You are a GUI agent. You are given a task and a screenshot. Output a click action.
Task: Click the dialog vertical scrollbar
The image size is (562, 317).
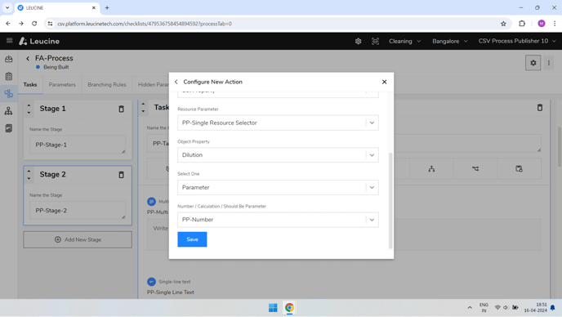390,200
